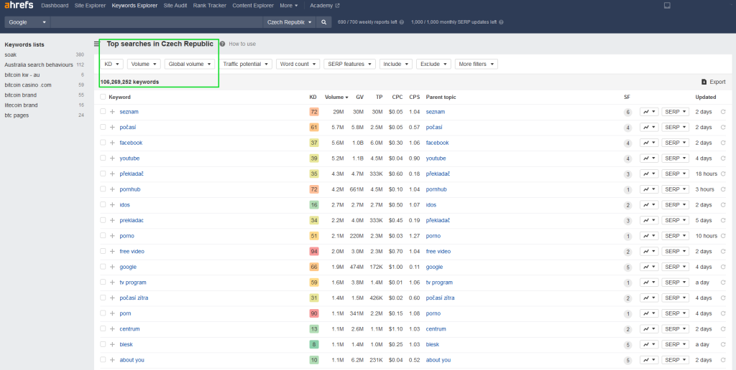Click SERP features badge 6 for seznam
The image size is (736, 370).
627,112
